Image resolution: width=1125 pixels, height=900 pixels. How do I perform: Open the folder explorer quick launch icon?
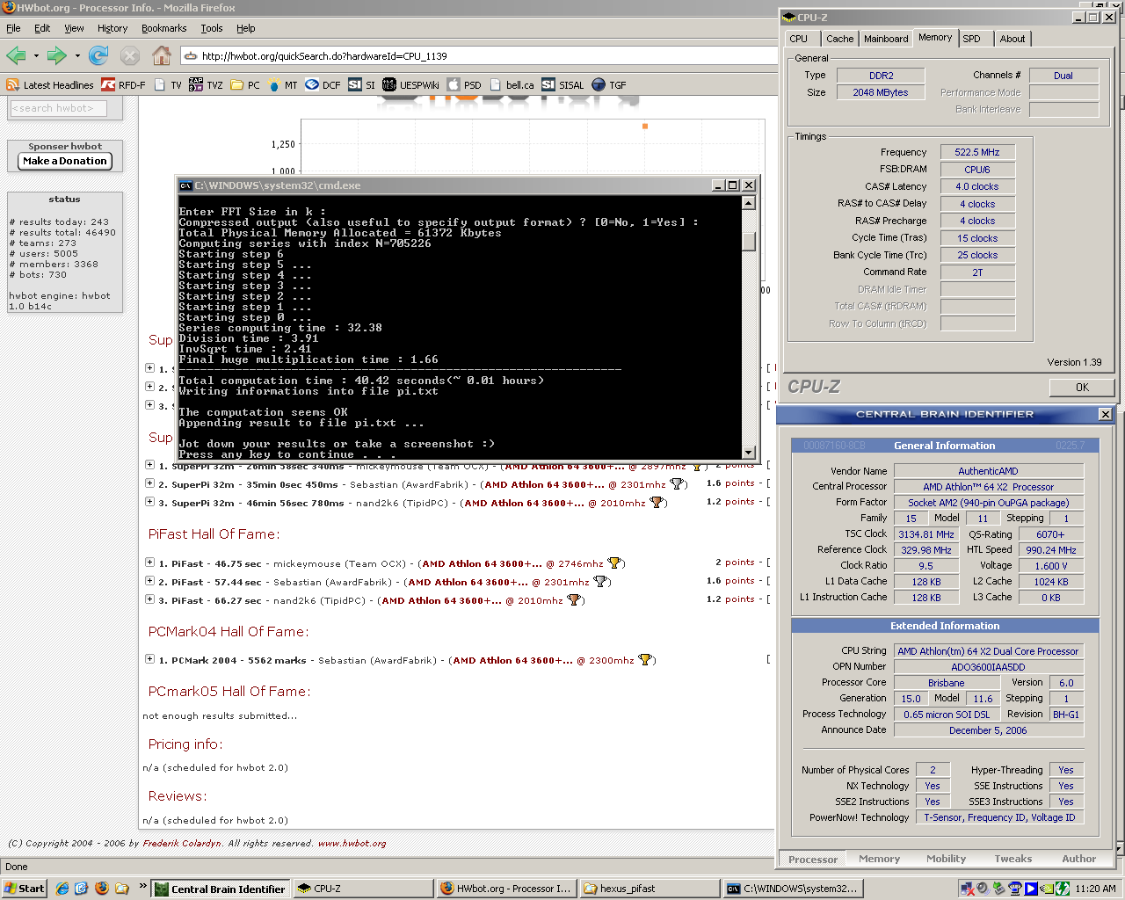[121, 889]
